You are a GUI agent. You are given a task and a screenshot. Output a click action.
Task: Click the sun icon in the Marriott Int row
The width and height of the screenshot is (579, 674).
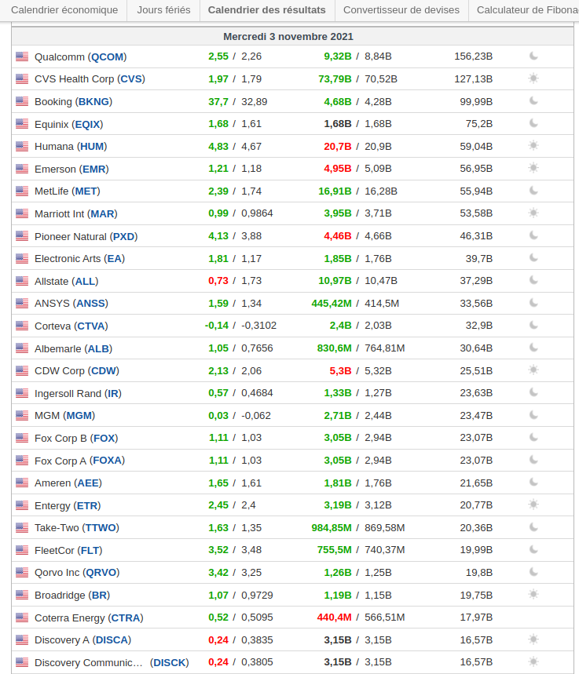point(533,213)
